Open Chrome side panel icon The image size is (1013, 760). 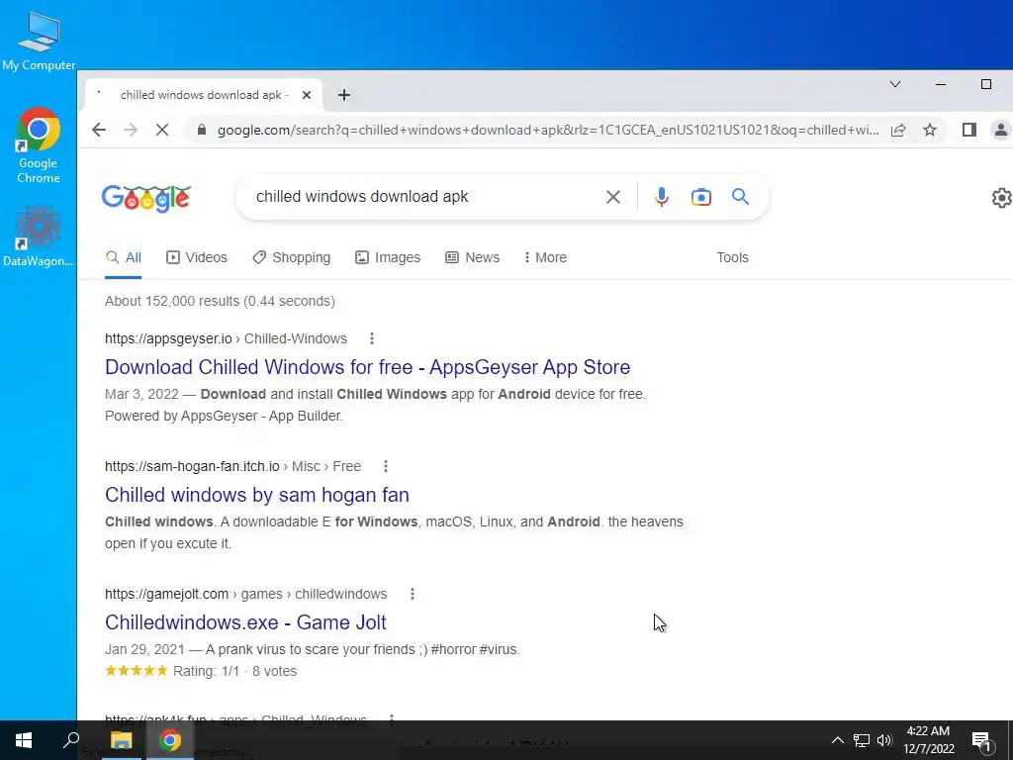[969, 130]
